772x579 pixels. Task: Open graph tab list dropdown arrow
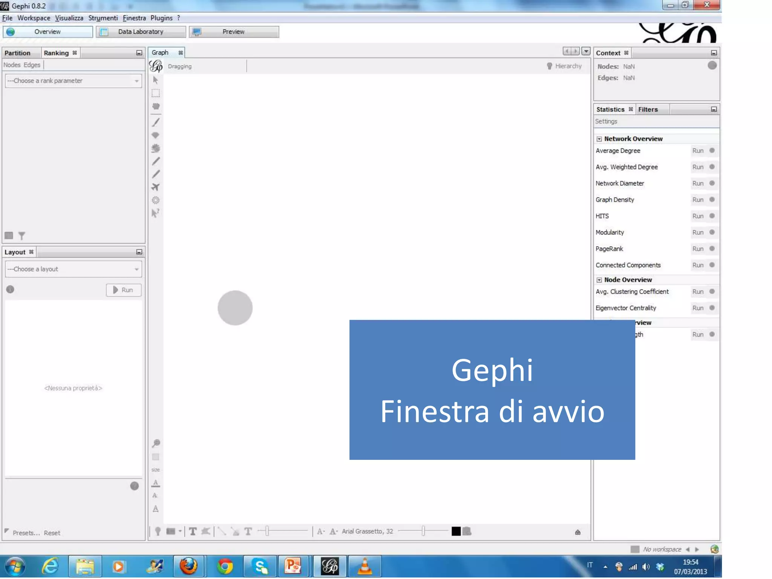coord(586,51)
